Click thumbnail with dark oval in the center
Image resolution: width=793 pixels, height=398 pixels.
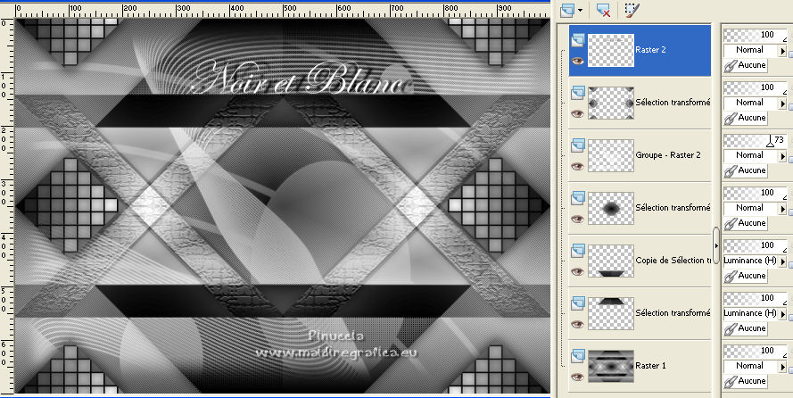(611, 208)
